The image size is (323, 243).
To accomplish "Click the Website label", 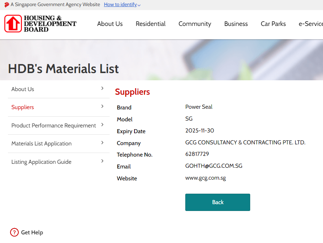I will 127,179.
